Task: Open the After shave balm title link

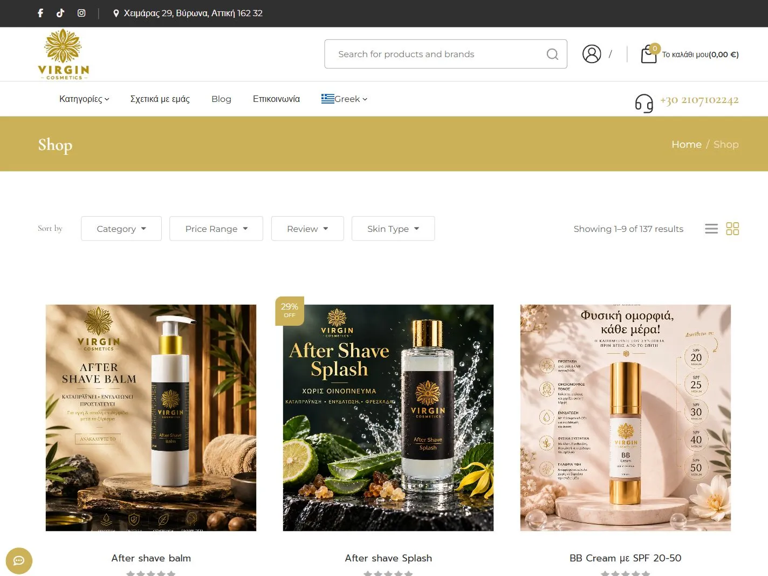Action: point(151,558)
